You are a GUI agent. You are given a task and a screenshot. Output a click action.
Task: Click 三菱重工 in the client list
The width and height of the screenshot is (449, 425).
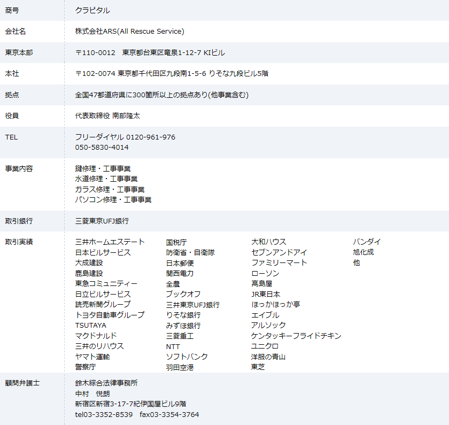[180, 336]
